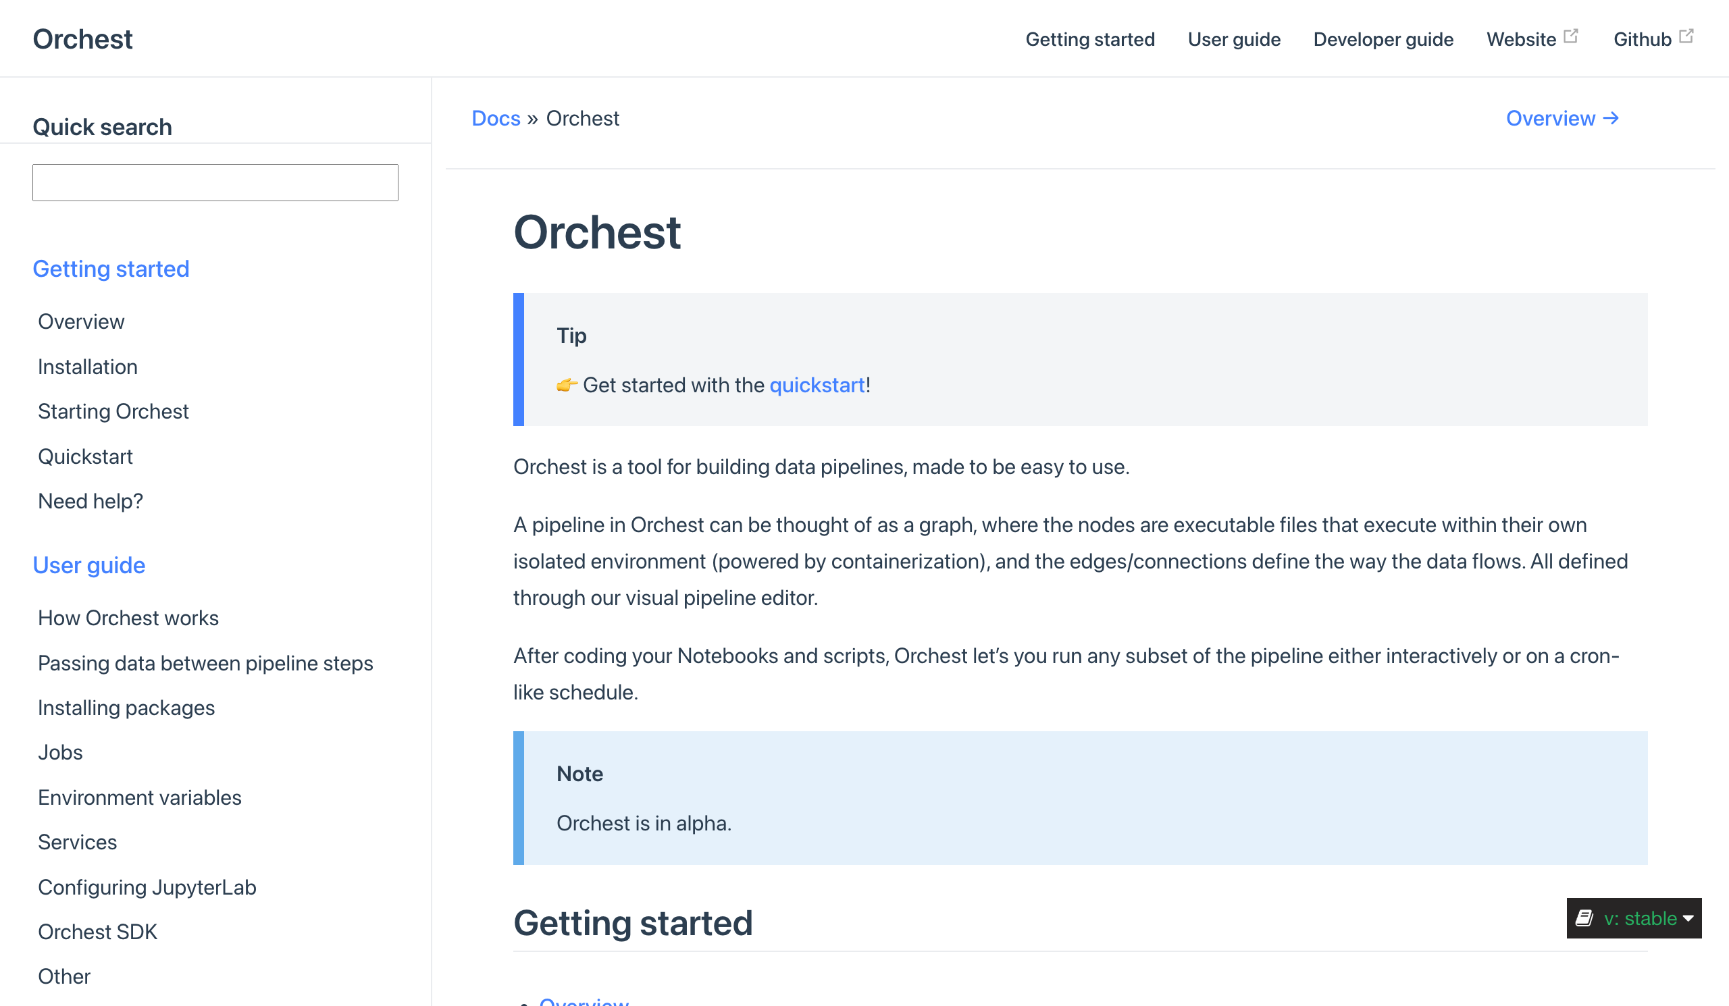Click the Orchest page main heading
This screenshot has height=1006, width=1729.
click(596, 232)
